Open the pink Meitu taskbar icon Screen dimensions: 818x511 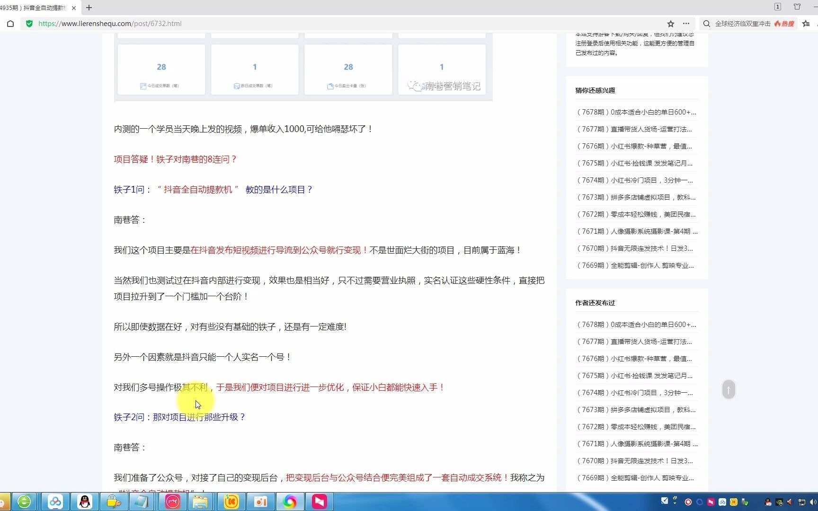coord(173,502)
